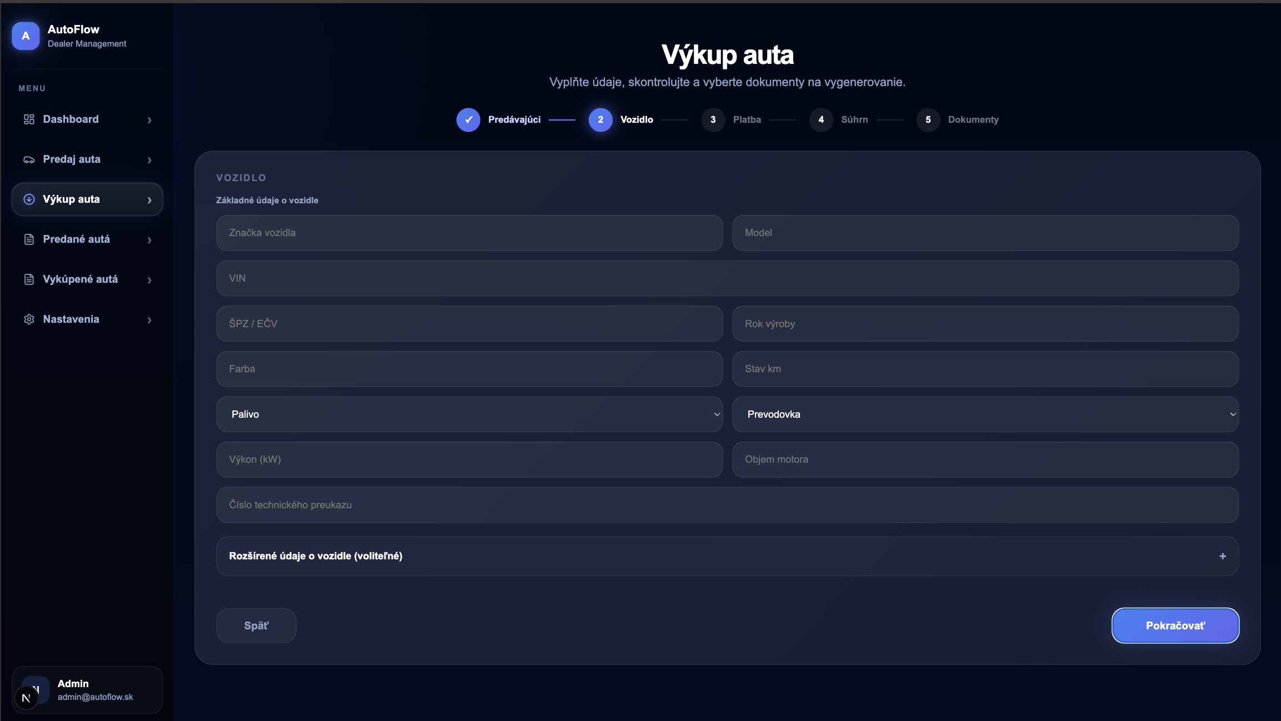Select step 4 Súhrn
Viewport: 1281px width, 721px height.
[821, 120]
